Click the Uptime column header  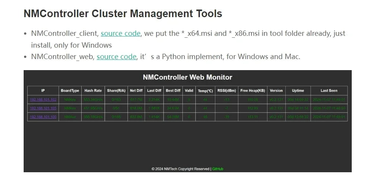[x=298, y=91]
